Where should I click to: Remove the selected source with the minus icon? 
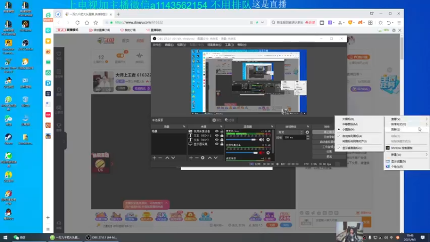click(x=197, y=158)
